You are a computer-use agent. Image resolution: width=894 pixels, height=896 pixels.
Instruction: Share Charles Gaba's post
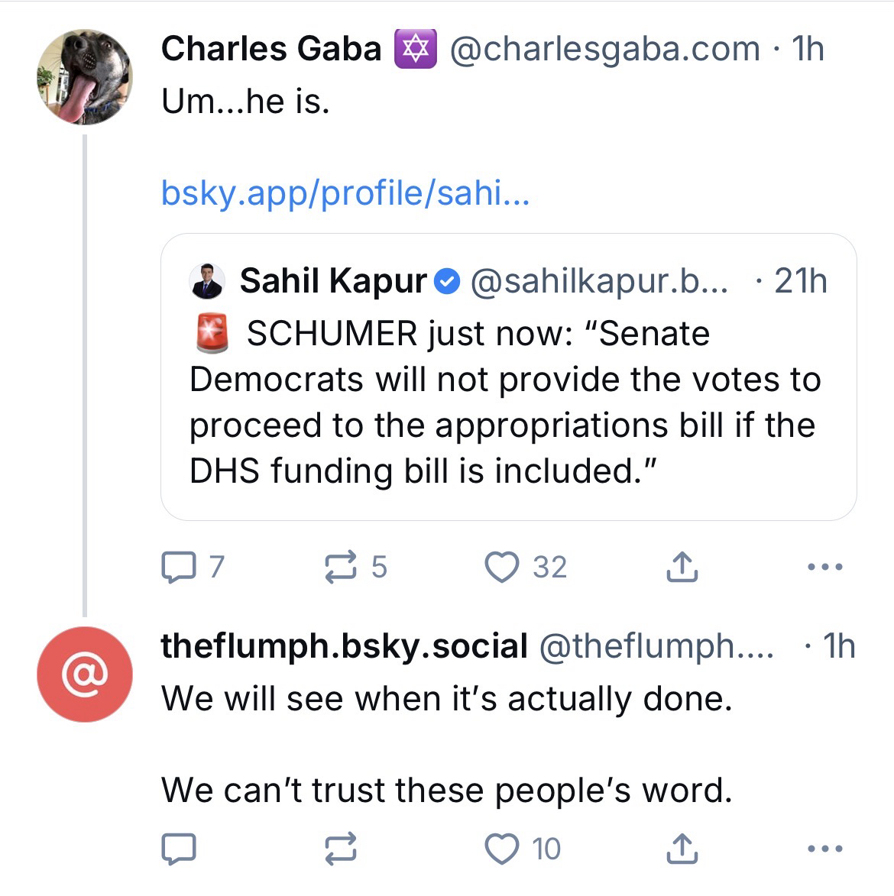[x=682, y=568]
